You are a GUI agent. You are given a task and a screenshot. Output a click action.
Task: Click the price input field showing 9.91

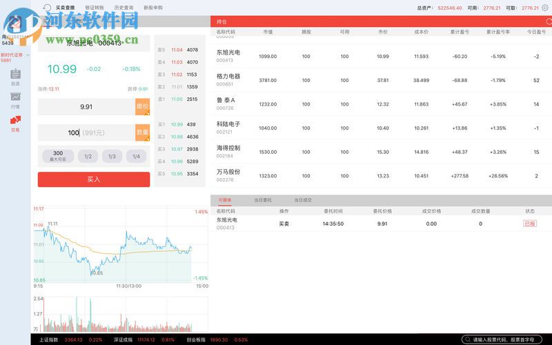tap(86, 107)
